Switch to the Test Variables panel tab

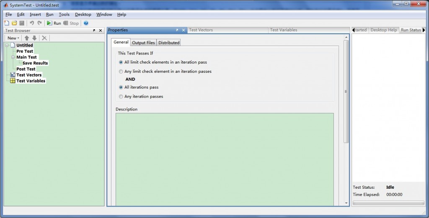(309, 30)
